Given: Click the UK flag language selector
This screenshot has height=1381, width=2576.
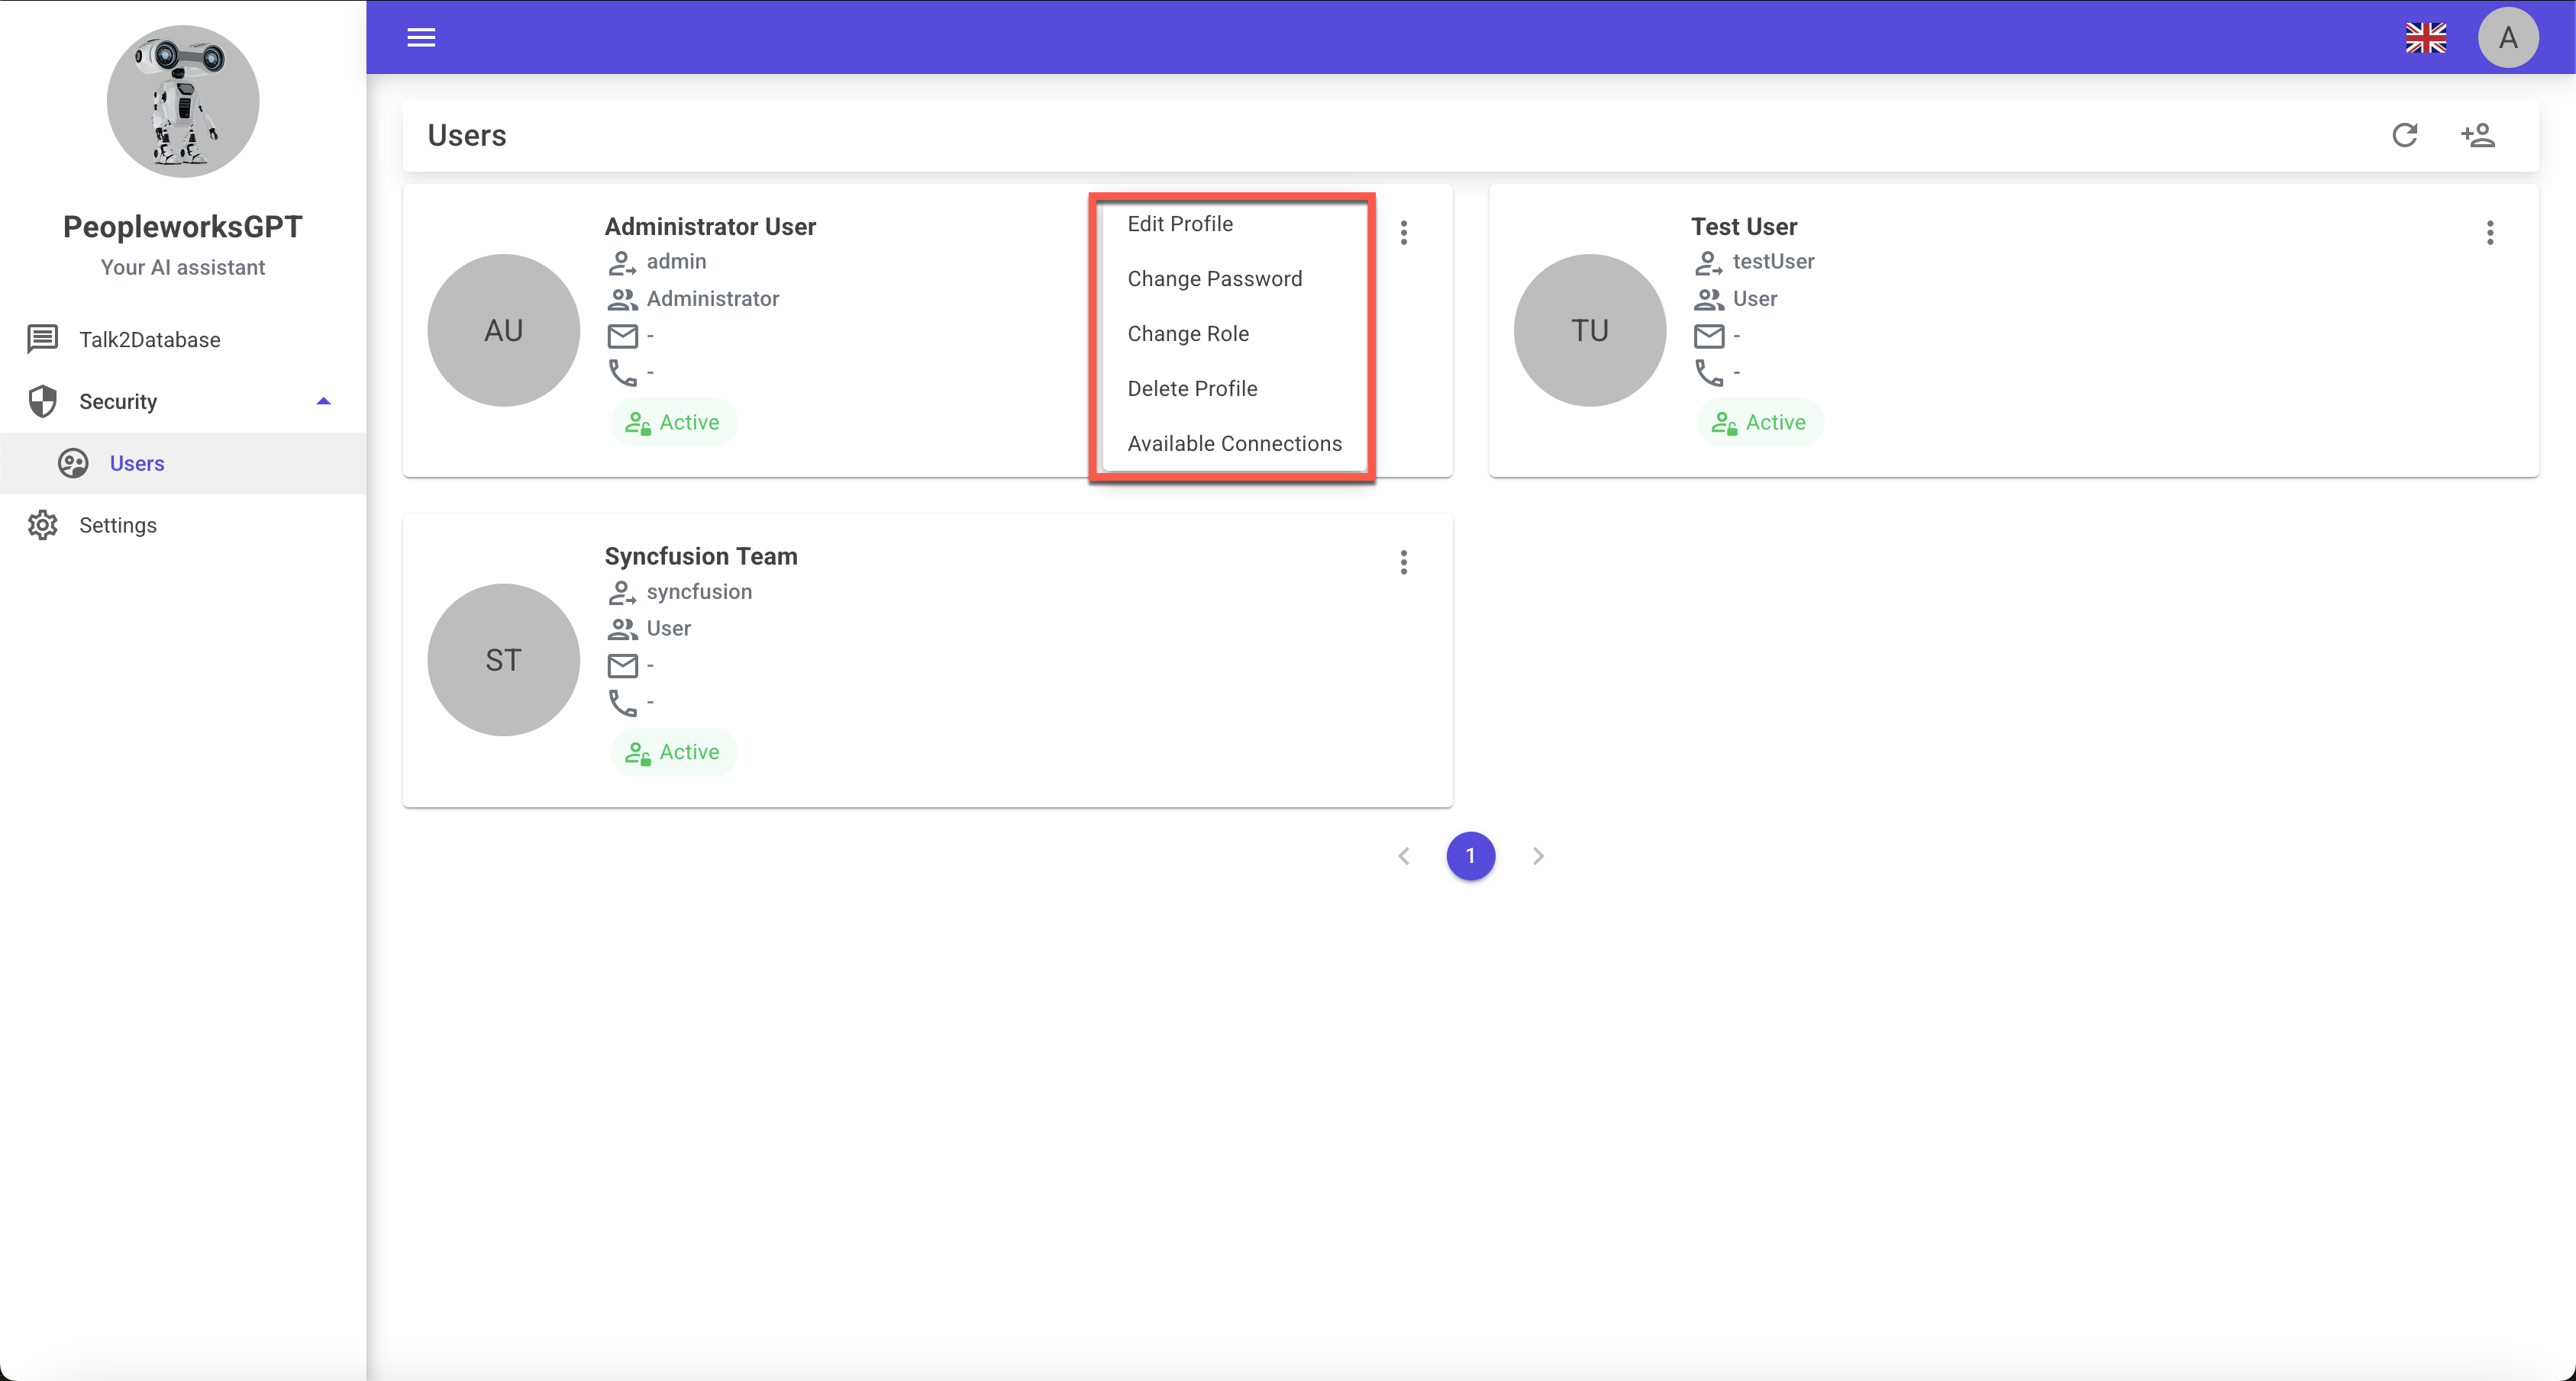Looking at the screenshot, I should (x=2426, y=38).
